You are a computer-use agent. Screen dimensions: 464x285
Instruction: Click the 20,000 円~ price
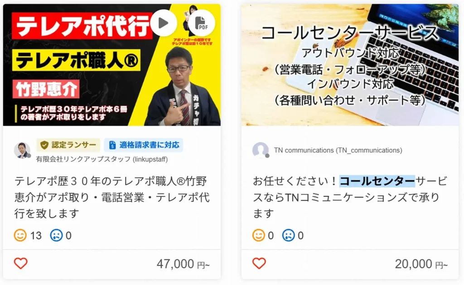point(421,264)
